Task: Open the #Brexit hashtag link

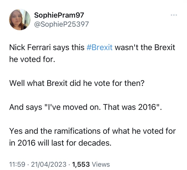Action: 100,48
